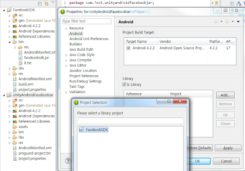The height and width of the screenshot is (171, 245).
Task: Click collapse icon in right outline toolbar
Action: point(232,4)
